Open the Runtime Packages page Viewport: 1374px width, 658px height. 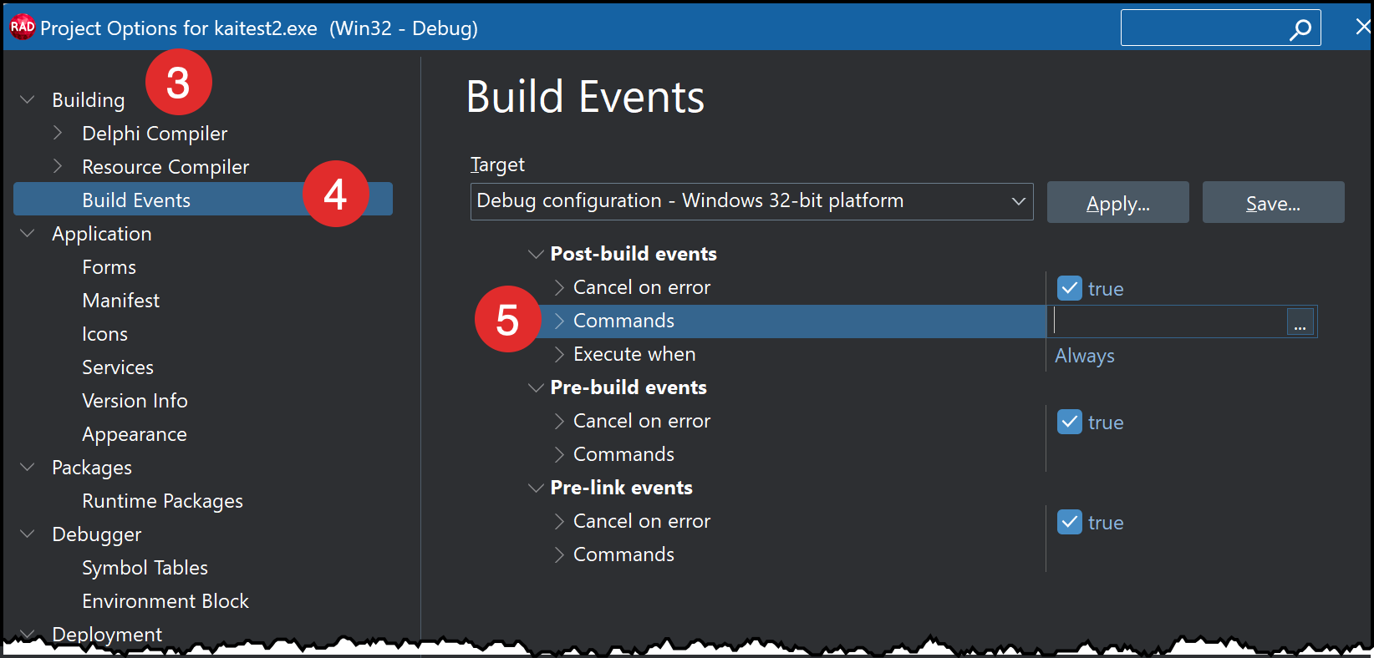(x=163, y=501)
